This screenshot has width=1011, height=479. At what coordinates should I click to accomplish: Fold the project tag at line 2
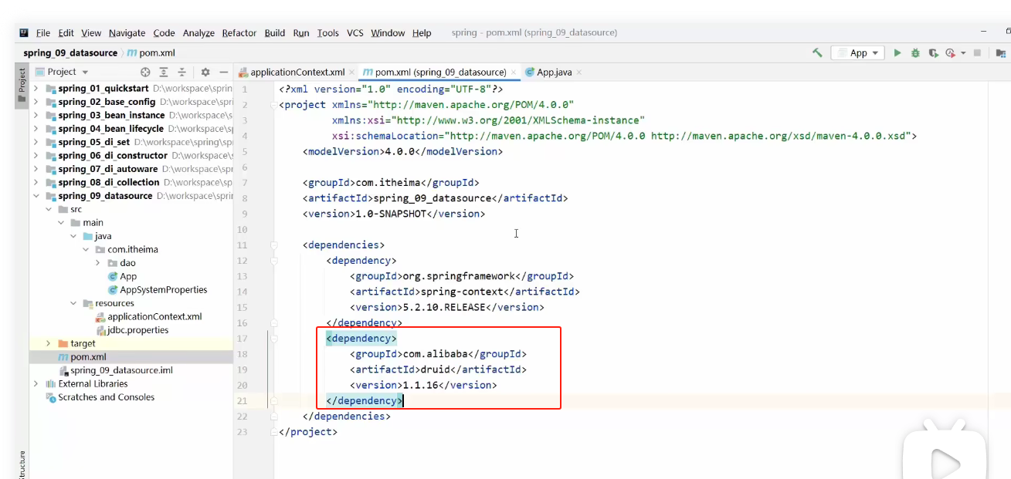click(273, 105)
